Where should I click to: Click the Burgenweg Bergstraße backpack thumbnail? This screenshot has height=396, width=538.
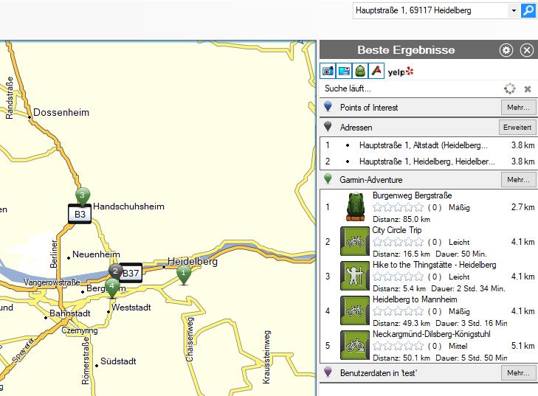pyautogui.click(x=356, y=207)
